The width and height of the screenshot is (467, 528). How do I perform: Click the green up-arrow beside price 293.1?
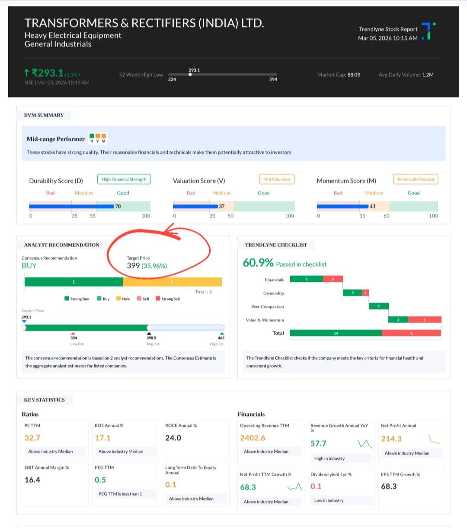tap(27, 73)
